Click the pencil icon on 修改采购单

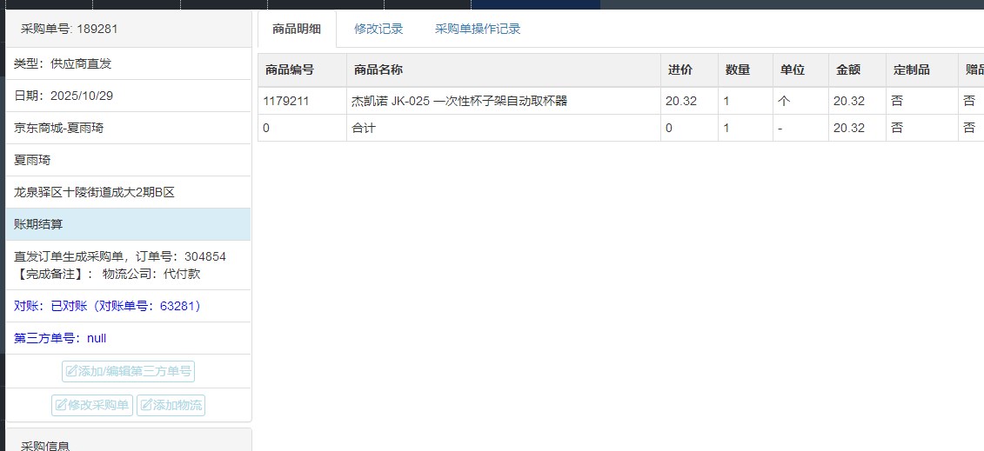point(61,405)
